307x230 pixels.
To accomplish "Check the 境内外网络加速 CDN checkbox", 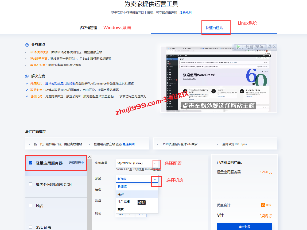I will 30,184.
